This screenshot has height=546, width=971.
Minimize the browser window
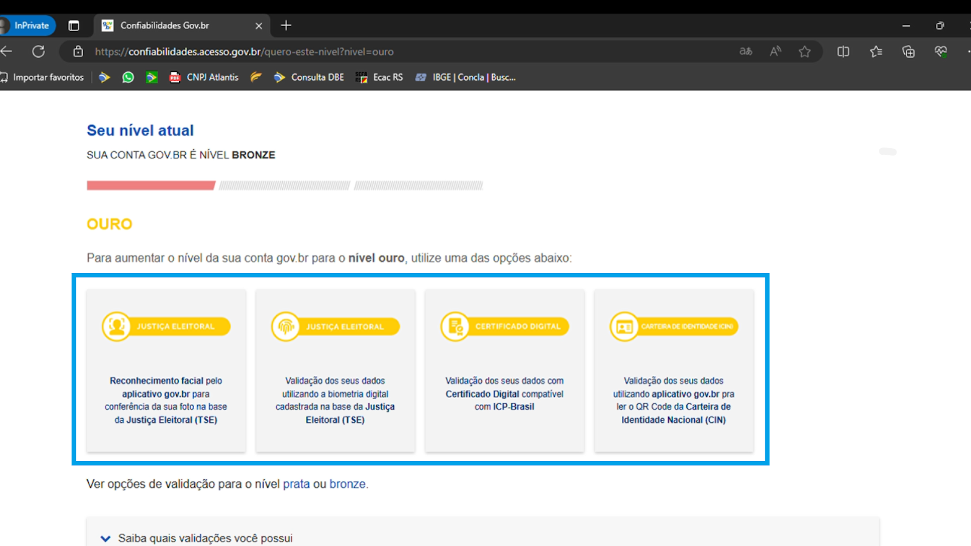pyautogui.click(x=906, y=25)
